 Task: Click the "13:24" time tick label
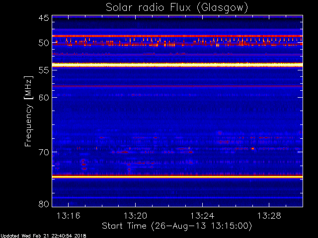tap(202, 216)
